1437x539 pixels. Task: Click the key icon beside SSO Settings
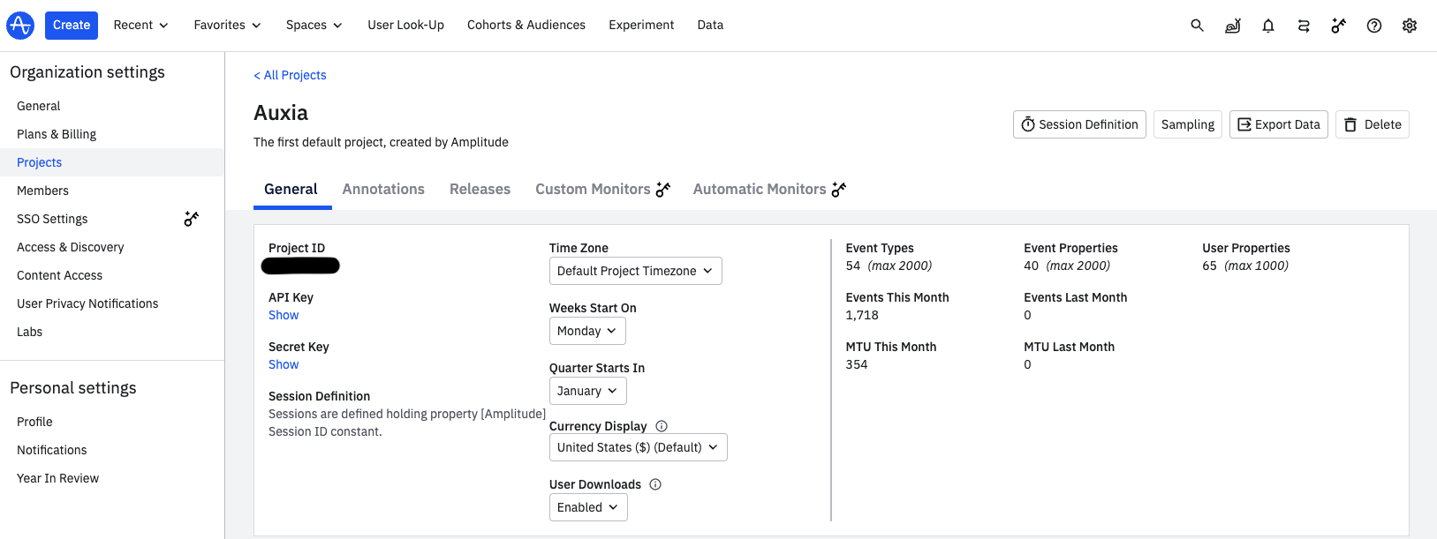point(192,219)
